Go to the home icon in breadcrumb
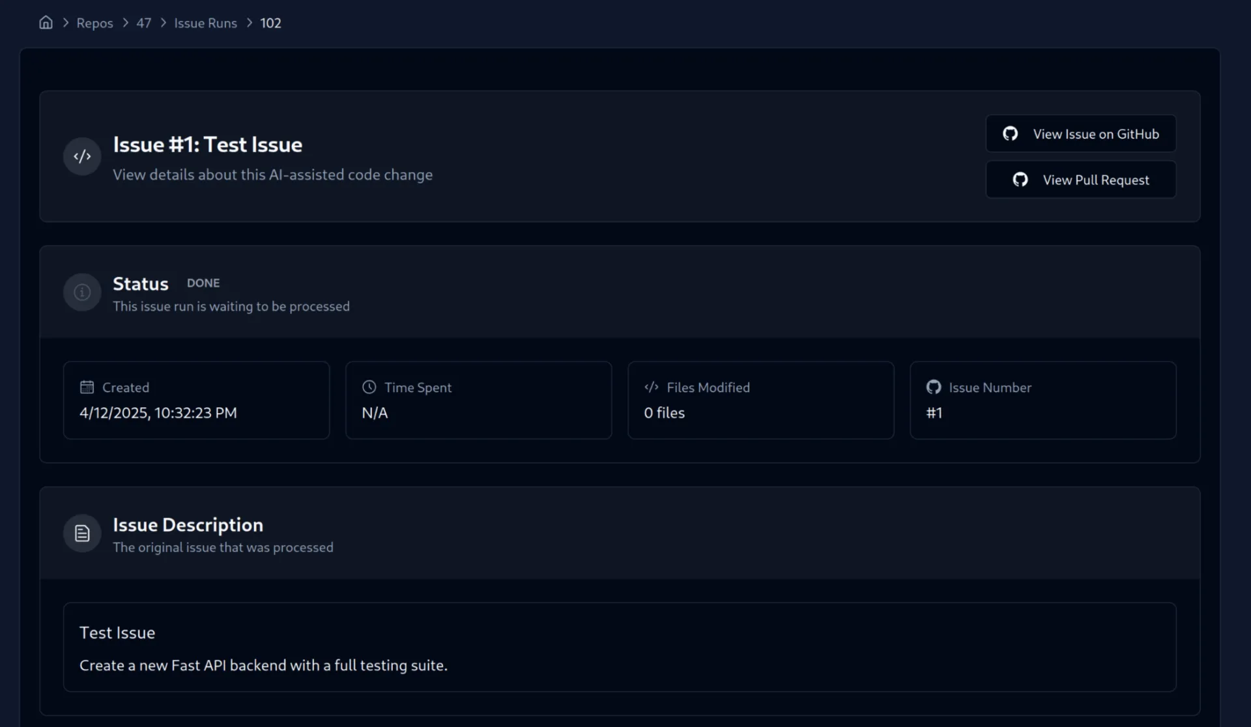 click(46, 23)
